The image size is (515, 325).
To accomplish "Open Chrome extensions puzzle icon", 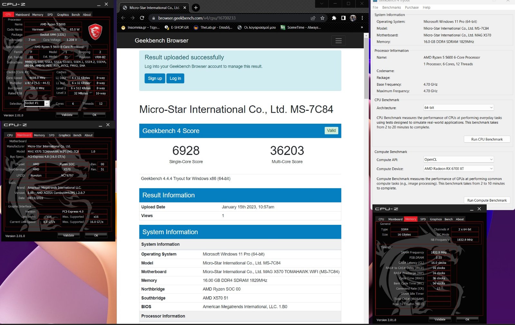I will [334, 18].
